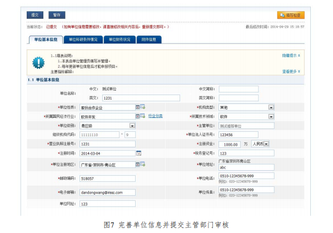The width and height of the screenshot is (333, 233).
Task: Clear the 单位注册地区 field with its delete icon
Action: pyautogui.click(x=138, y=165)
